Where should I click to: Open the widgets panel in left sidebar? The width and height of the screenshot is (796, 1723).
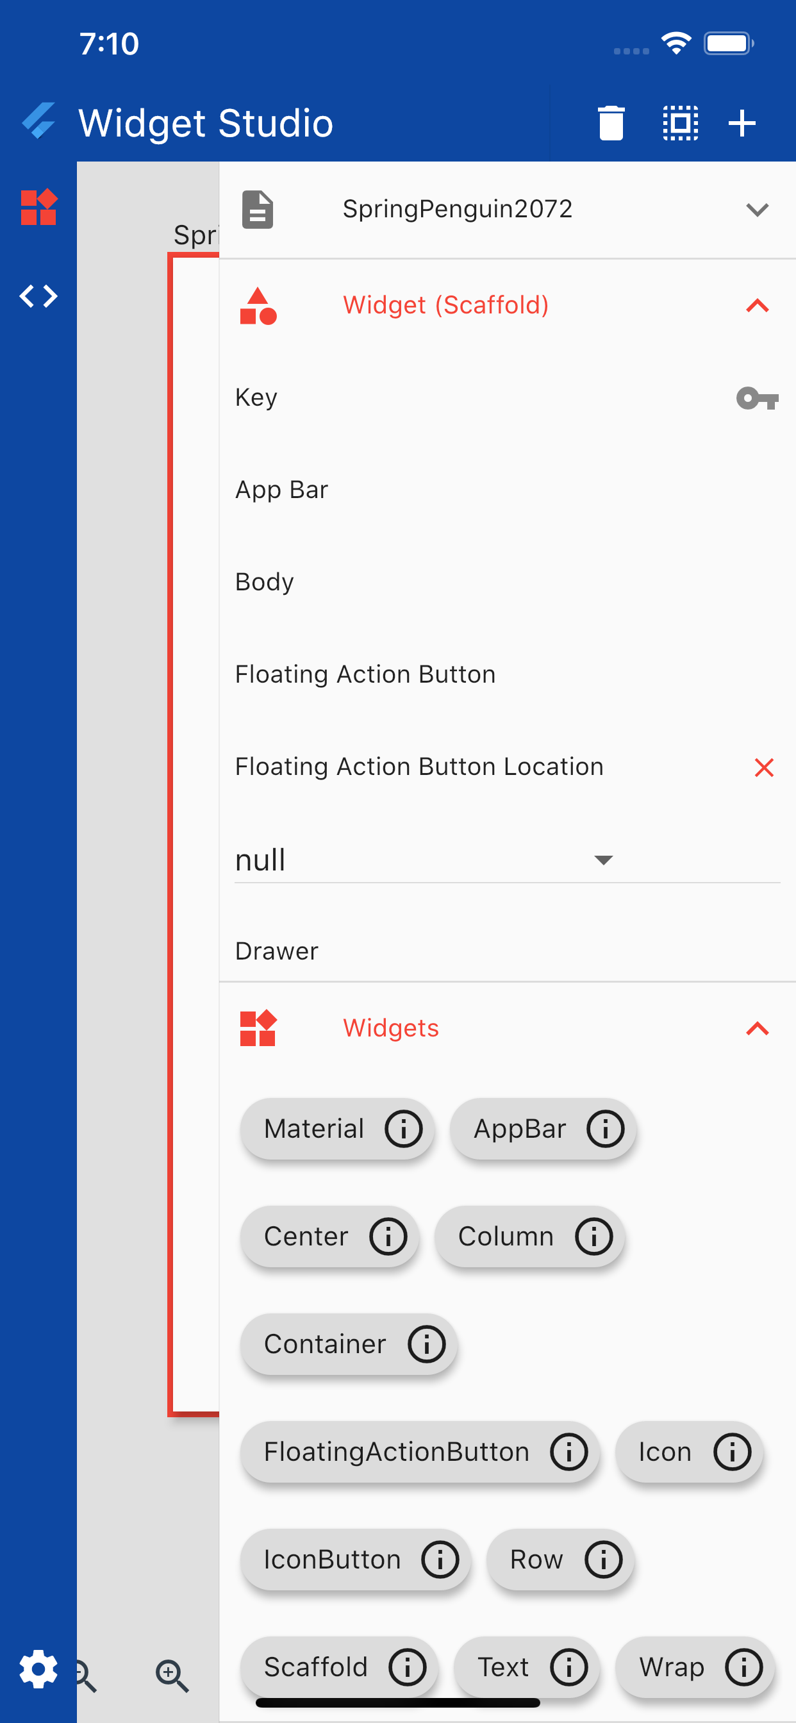tap(38, 207)
